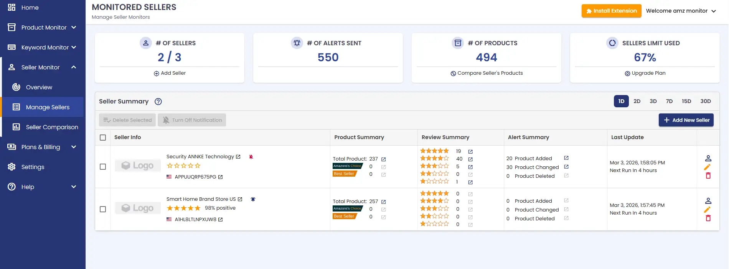729x269 pixels.
Task: Expand the Help menu chevron
Action: click(74, 187)
